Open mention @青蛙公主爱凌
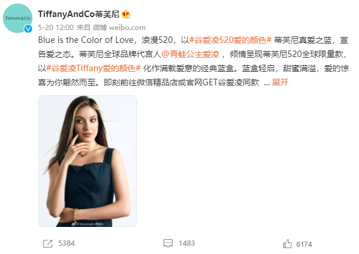The height and width of the screenshot is (254, 359). pos(190,54)
